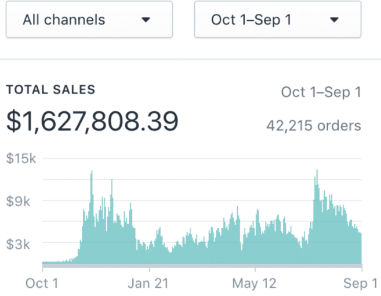This screenshot has width=381, height=296.
Task: Click the arrow icon in date range selector
Action: click(335, 20)
